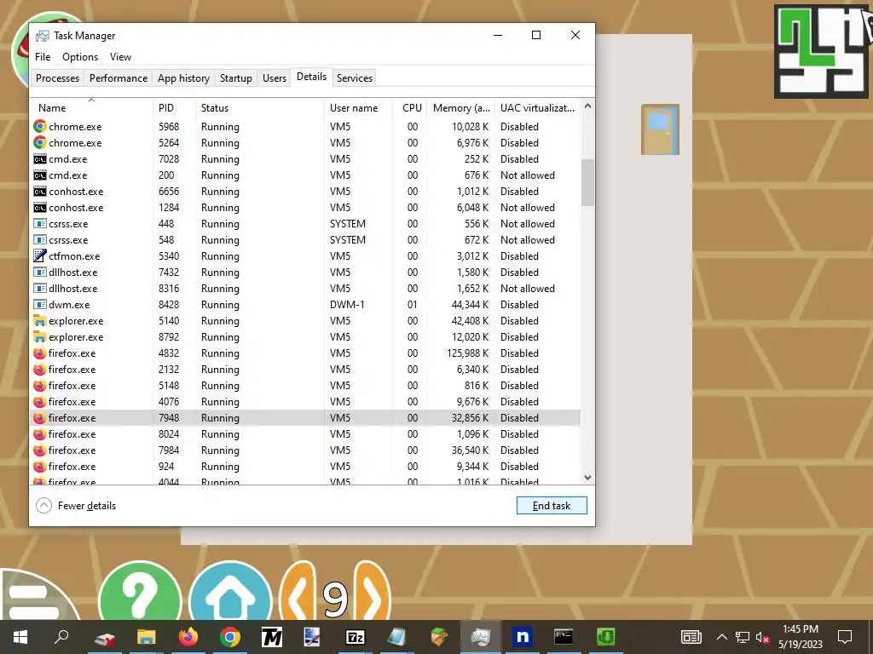Open the white hamburger menu in game corner
The height and width of the screenshot is (654, 873).
point(33,600)
